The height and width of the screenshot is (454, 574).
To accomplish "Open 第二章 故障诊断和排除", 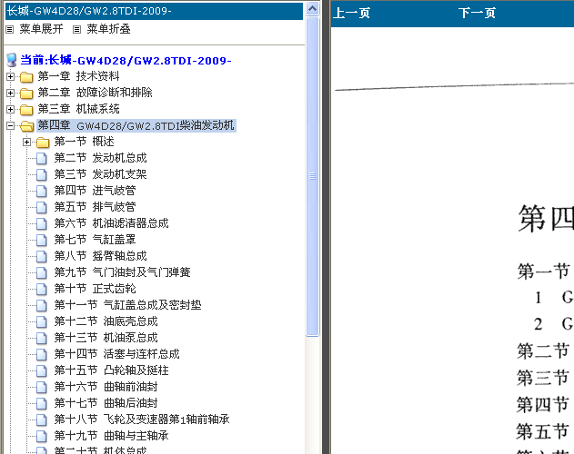I will (x=96, y=93).
